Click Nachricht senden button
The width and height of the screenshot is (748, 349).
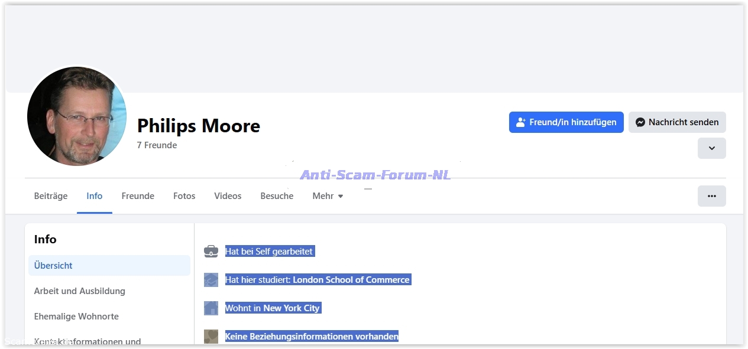677,122
